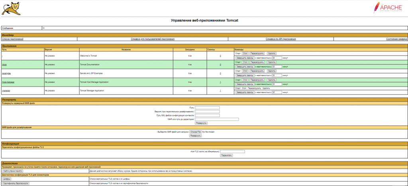Click the page title "Управление веб-приложениями Tomcat"
This screenshot has width=408, height=186.
click(x=204, y=21)
